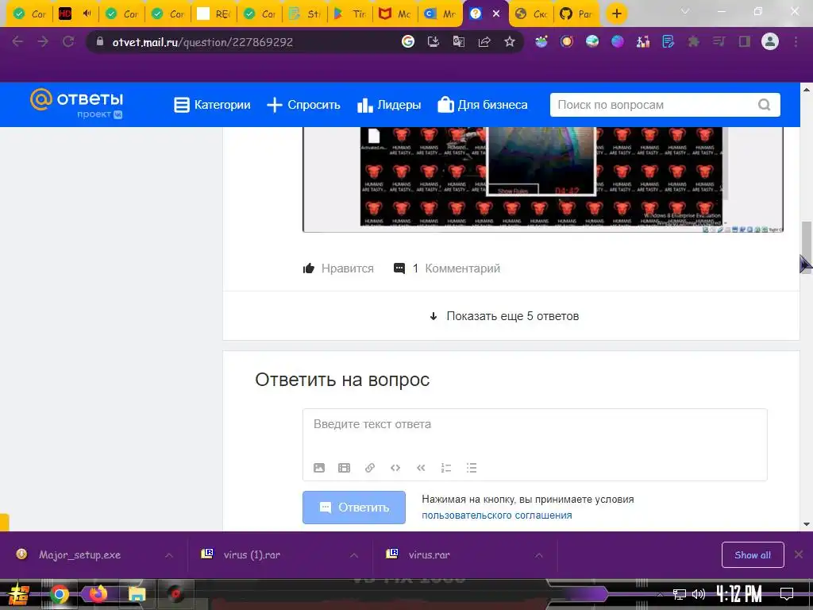Click the Нравится thumbs-up icon
The image size is (813, 610).
tap(309, 268)
